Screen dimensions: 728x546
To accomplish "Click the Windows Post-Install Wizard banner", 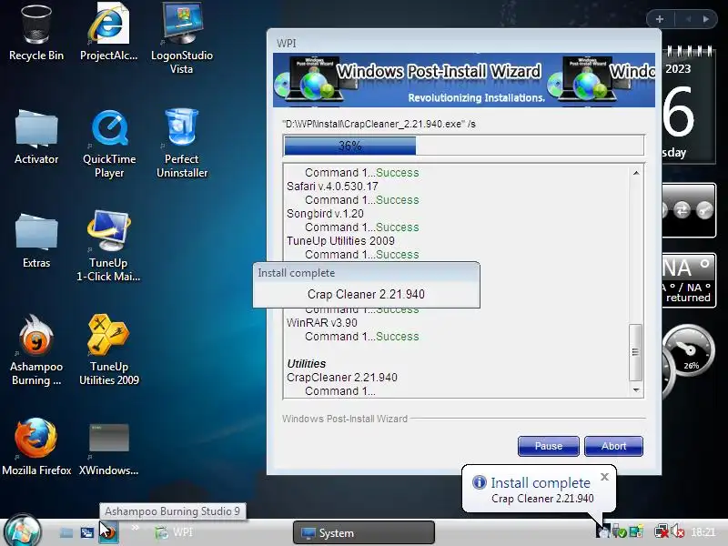I will pos(464,80).
